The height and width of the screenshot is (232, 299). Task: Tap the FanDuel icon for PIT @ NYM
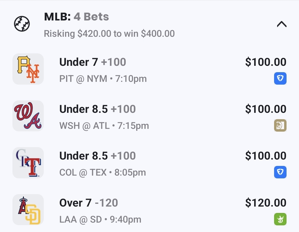pyautogui.click(x=280, y=79)
